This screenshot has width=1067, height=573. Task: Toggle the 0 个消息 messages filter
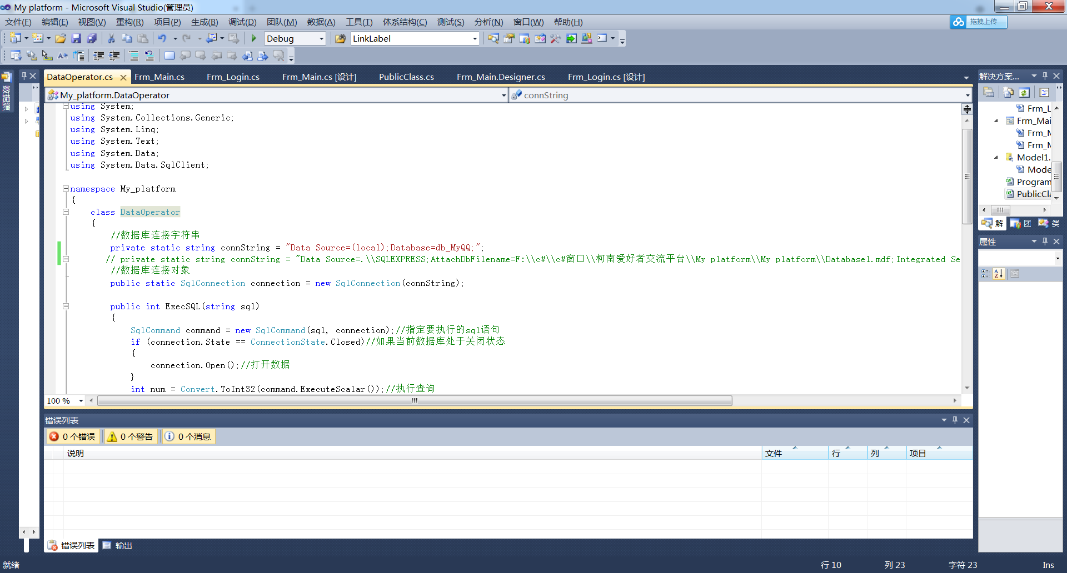click(188, 436)
